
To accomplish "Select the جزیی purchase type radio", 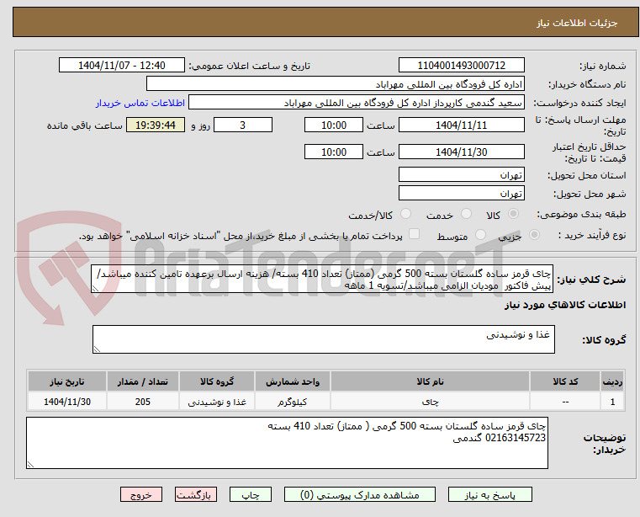I will point(534,235).
